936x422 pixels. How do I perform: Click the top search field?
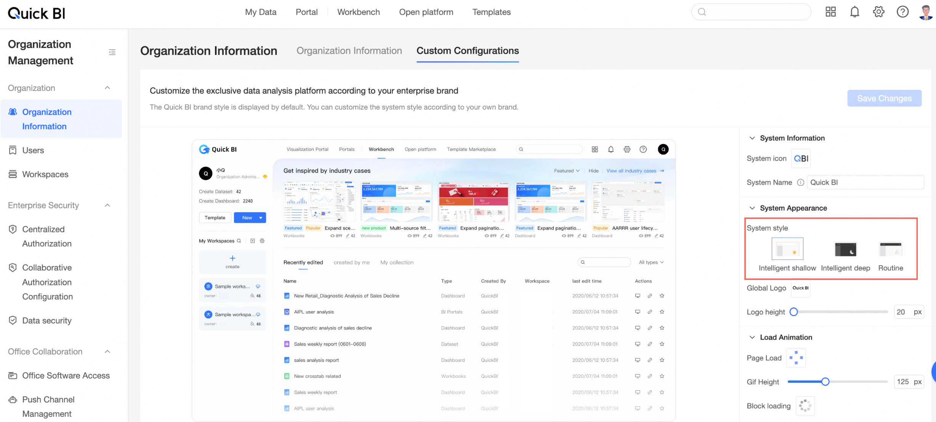[751, 12]
